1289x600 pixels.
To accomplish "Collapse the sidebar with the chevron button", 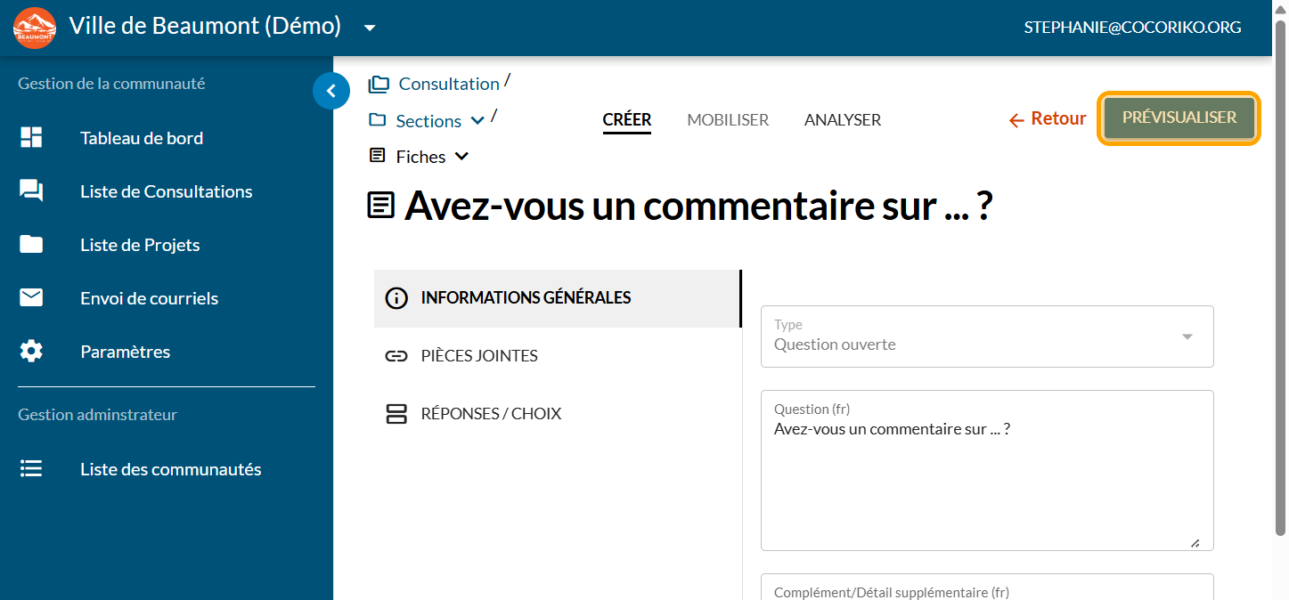I will [x=331, y=91].
